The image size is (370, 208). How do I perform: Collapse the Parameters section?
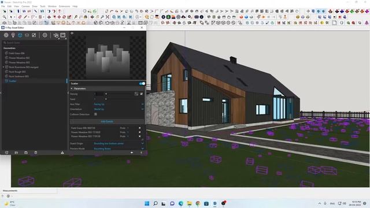(72, 88)
